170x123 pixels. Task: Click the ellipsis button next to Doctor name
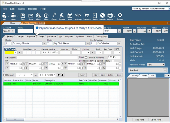(44, 43)
